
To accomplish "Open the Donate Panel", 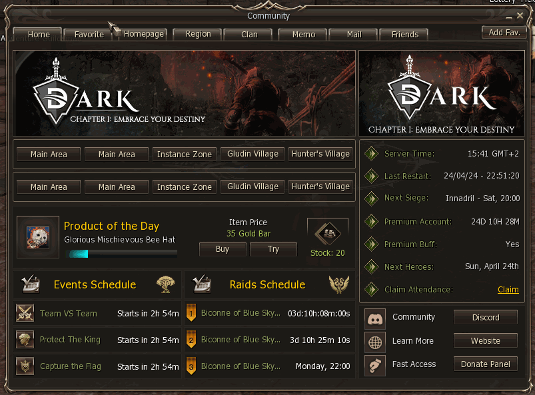I will 486,364.
